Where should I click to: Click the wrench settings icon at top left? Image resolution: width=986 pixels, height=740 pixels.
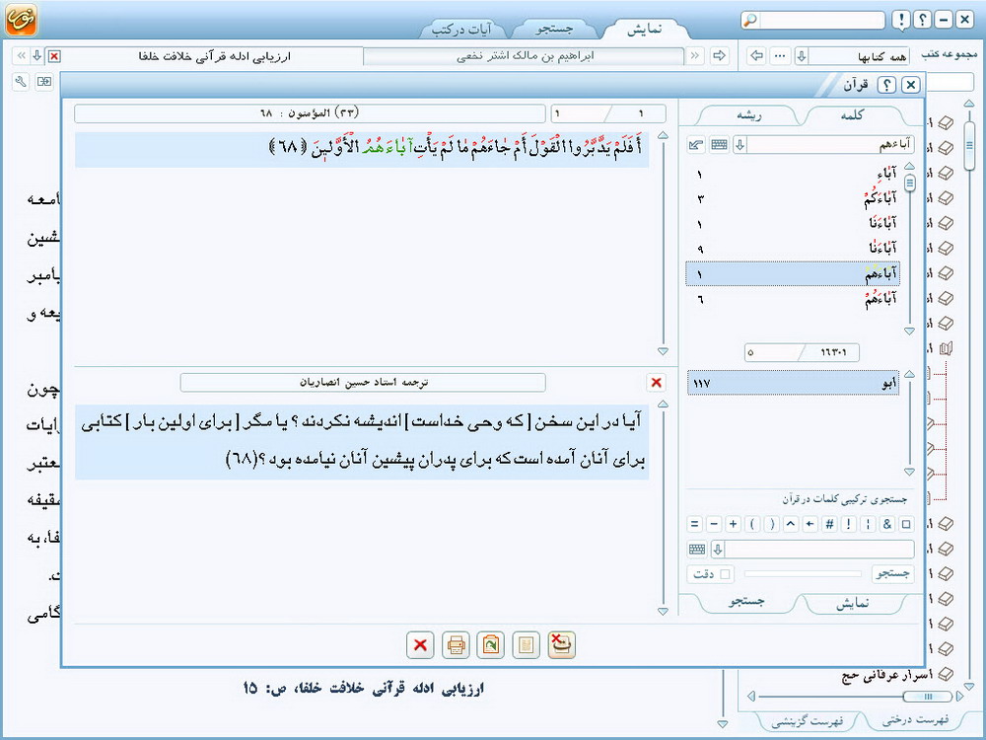click(x=21, y=82)
